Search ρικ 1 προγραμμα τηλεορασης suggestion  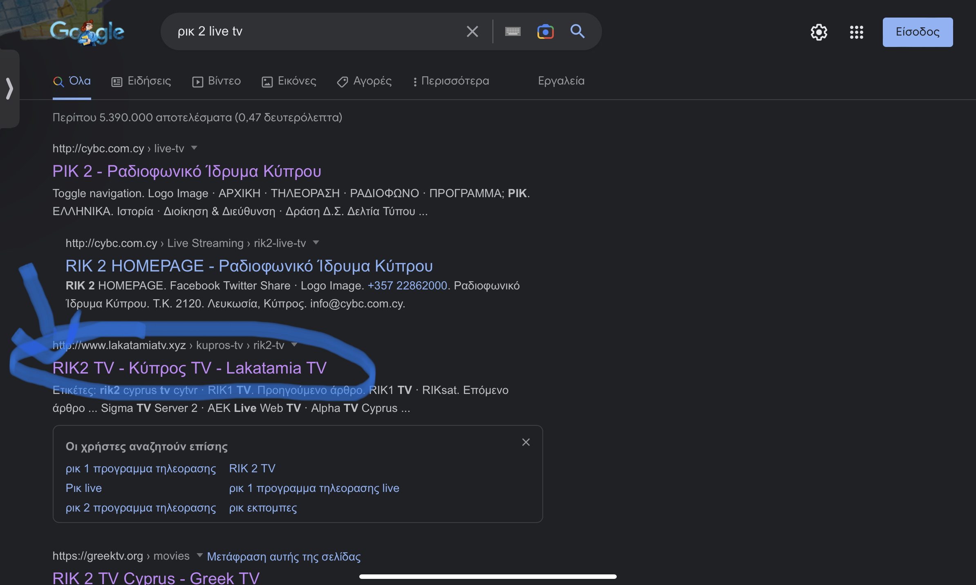(141, 468)
